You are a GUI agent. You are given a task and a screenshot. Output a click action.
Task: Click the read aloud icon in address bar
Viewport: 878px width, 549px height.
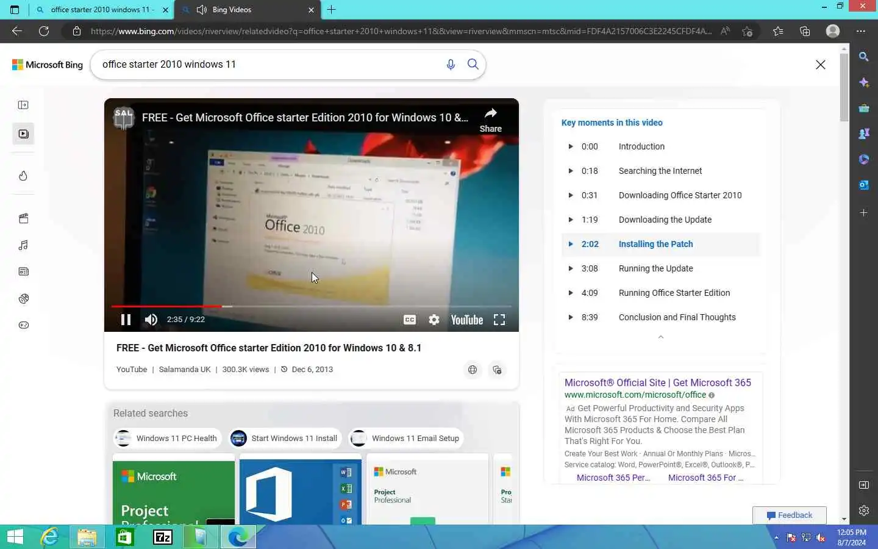click(x=725, y=31)
